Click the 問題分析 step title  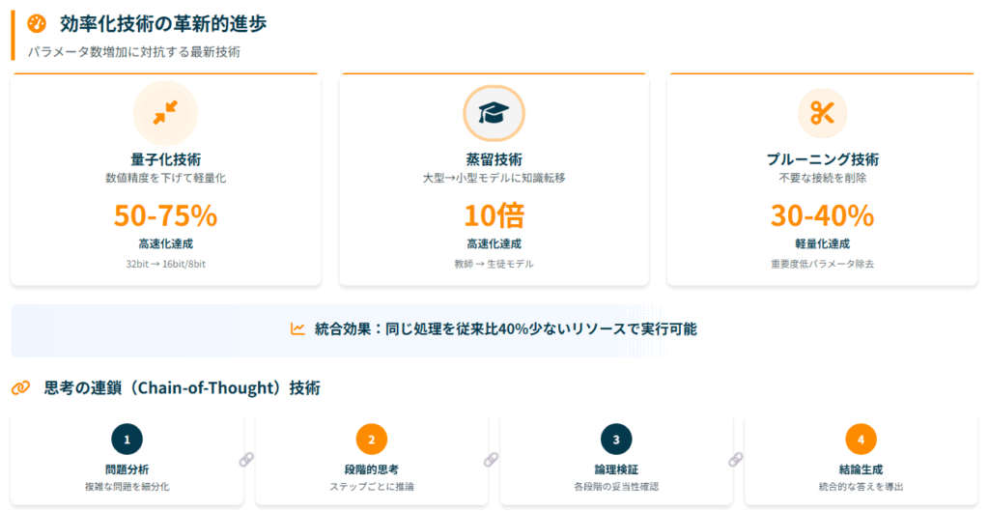pos(127,469)
